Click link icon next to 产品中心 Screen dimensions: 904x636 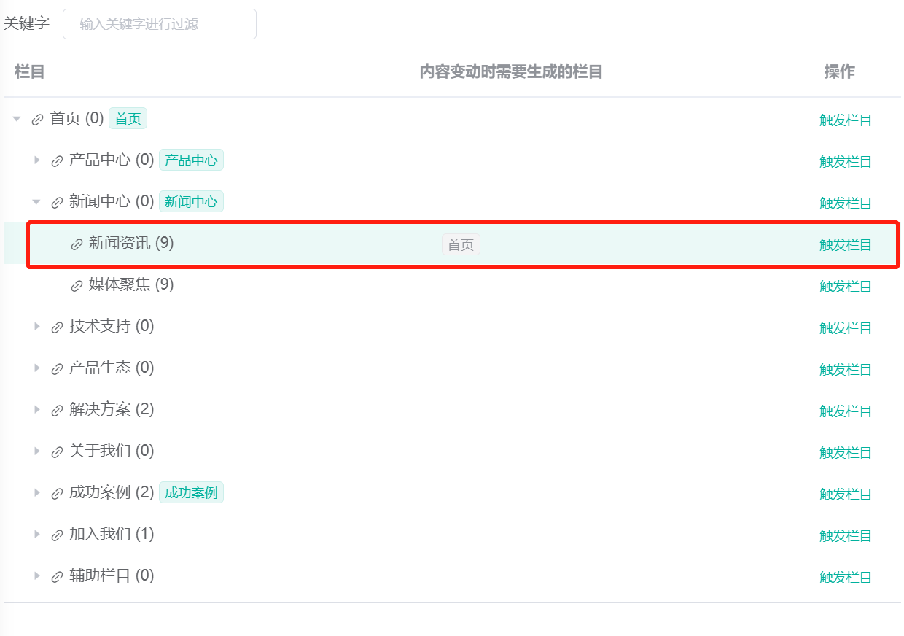click(x=58, y=161)
